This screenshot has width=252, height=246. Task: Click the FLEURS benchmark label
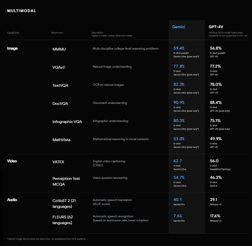[x=63, y=220]
